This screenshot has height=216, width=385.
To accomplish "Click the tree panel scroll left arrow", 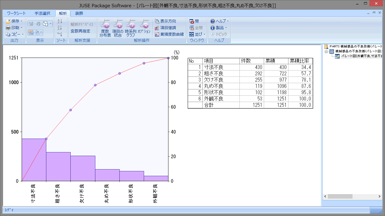I will [x=325, y=196].
